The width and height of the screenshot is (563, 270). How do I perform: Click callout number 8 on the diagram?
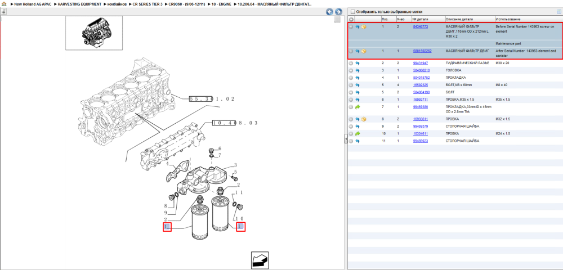[166, 206]
